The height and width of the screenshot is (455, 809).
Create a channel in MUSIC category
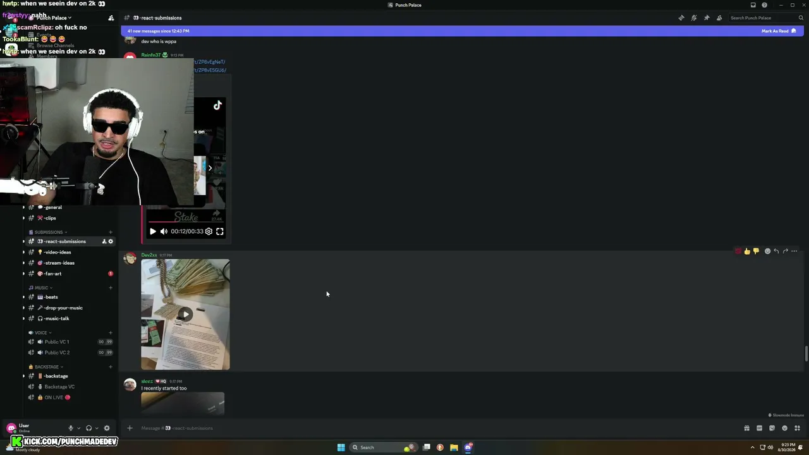(111, 288)
